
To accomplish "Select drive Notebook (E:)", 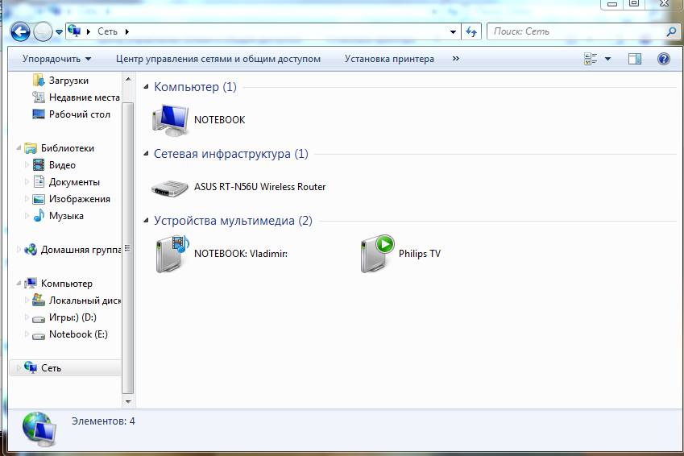I will click(x=78, y=334).
